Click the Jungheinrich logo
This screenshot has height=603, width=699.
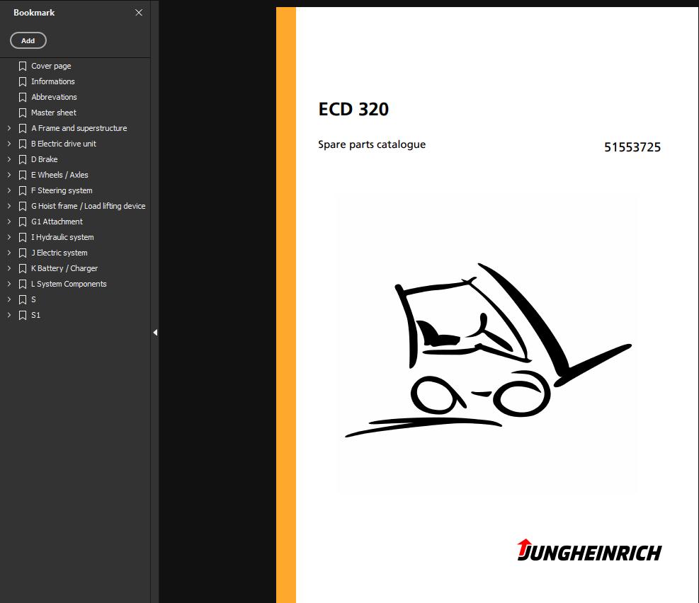click(589, 551)
